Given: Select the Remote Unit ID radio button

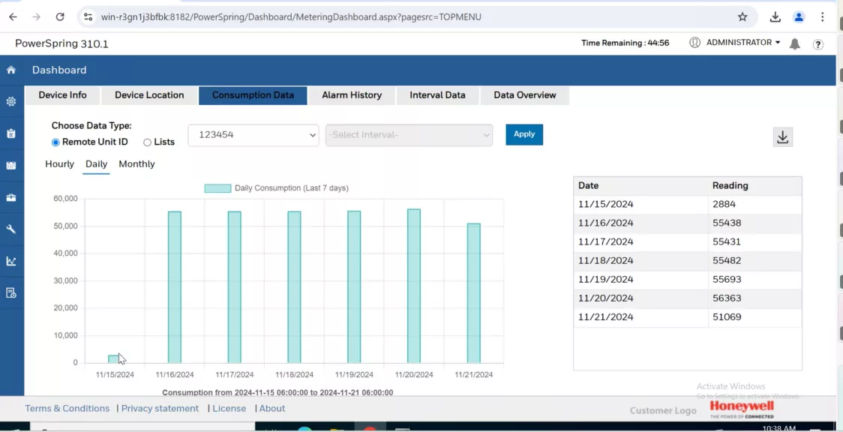Looking at the screenshot, I should click(55, 142).
